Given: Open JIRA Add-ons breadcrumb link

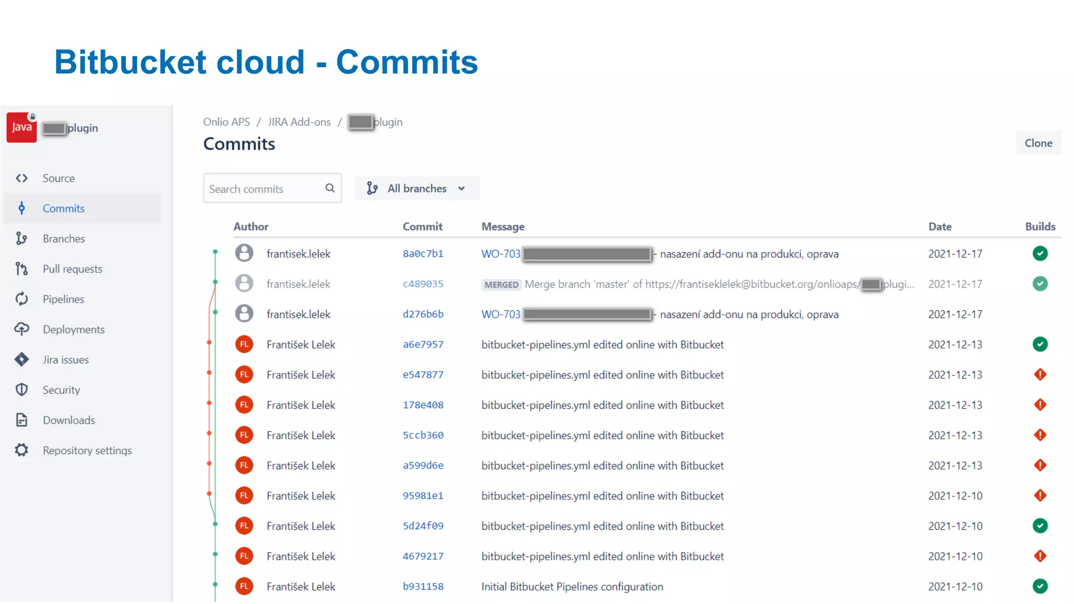Looking at the screenshot, I should [x=299, y=122].
